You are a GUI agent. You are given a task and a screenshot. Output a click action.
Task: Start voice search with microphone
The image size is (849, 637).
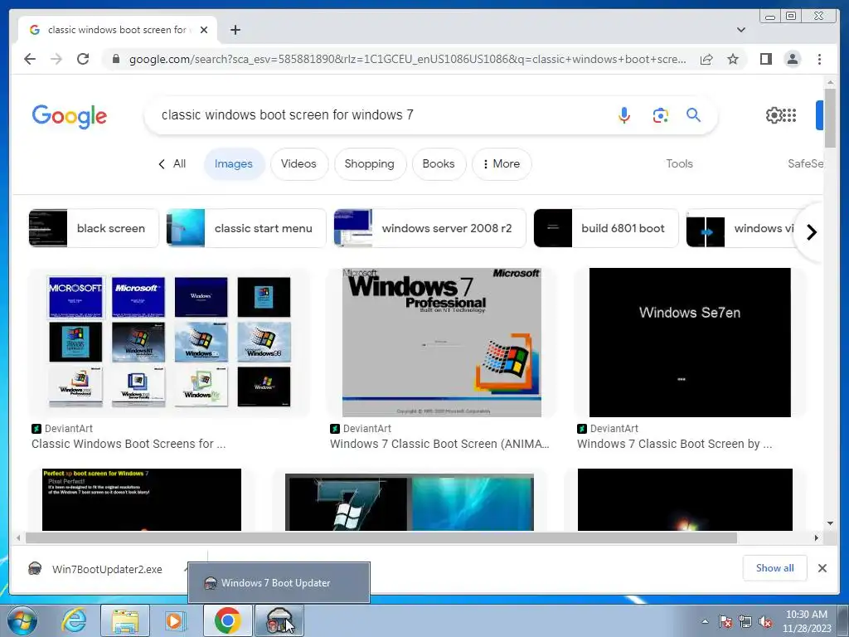(x=623, y=114)
